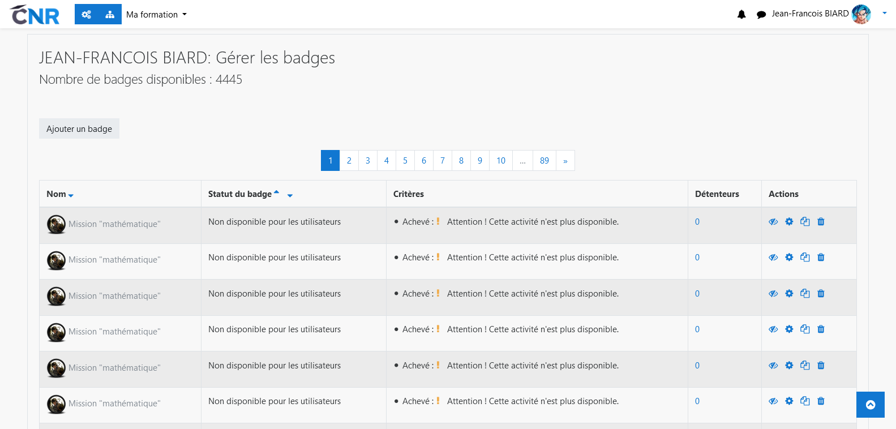Open holders count 0 in first row
The height and width of the screenshot is (429, 896).
[x=697, y=222]
